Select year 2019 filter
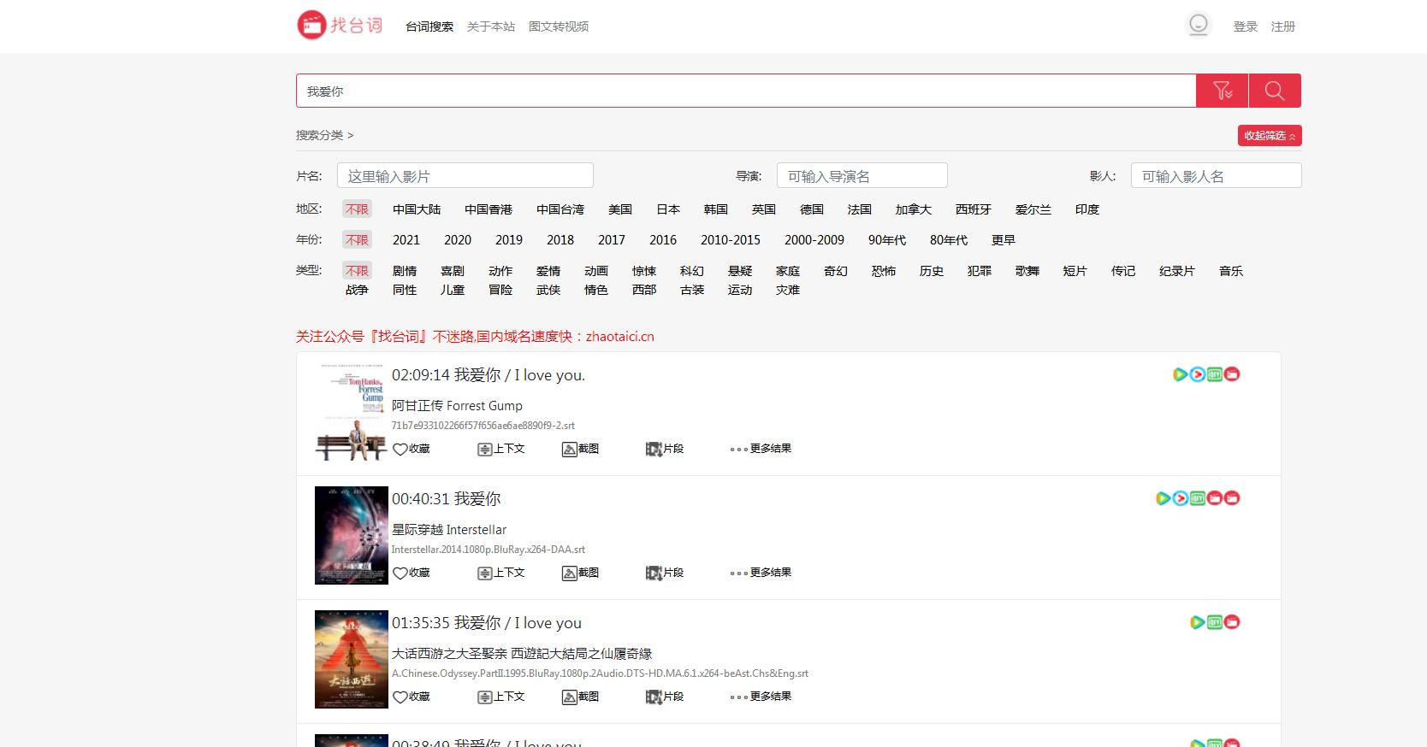The width and height of the screenshot is (1427, 747). 508,240
